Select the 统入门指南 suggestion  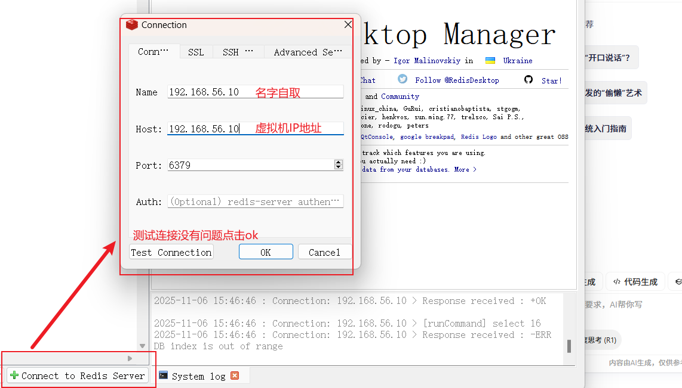(608, 129)
